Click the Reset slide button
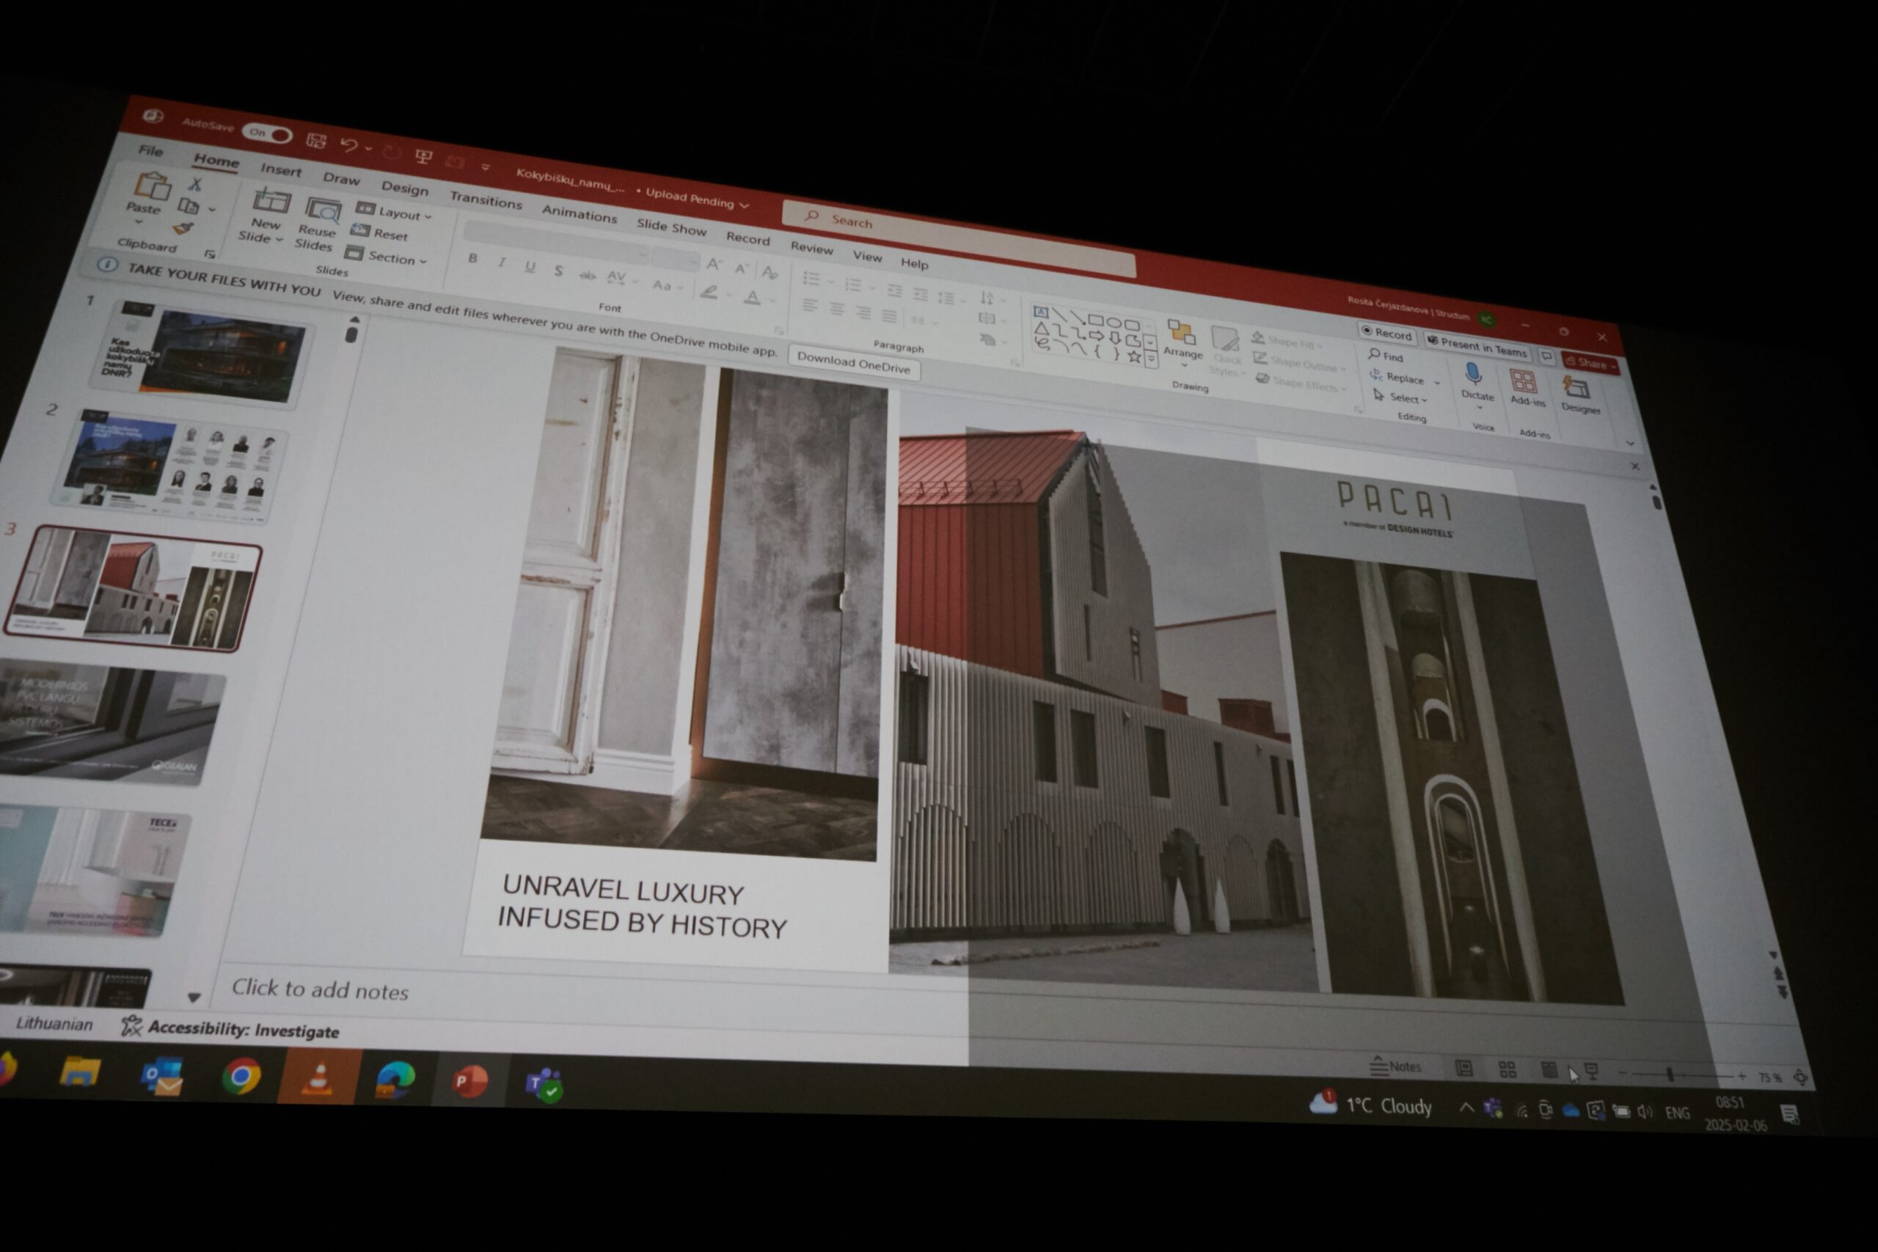 380,233
